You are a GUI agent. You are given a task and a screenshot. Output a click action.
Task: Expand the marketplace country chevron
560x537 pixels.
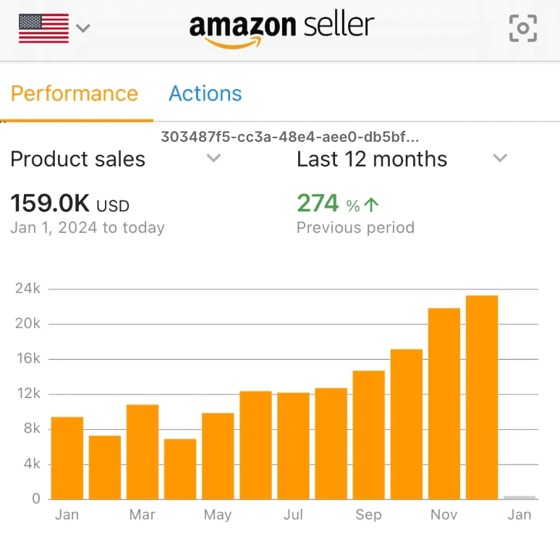[83, 28]
